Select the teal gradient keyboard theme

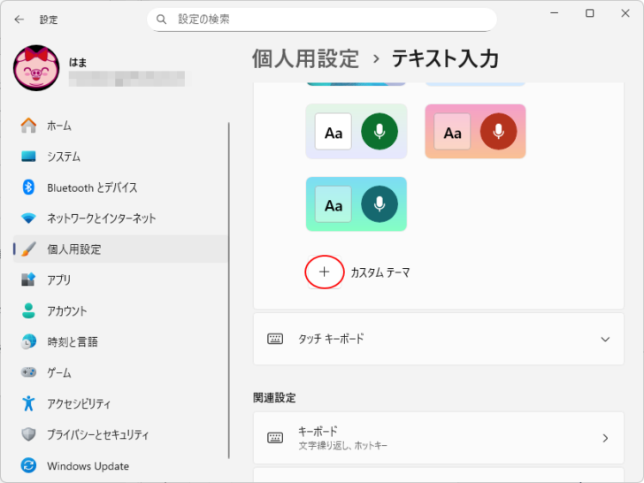(356, 204)
